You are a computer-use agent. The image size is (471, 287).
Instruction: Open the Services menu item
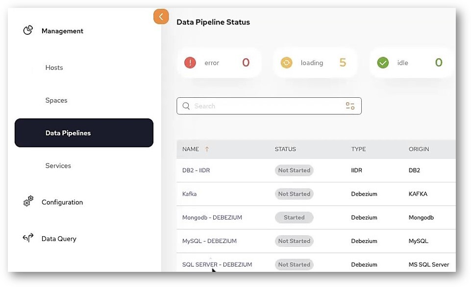[58, 166]
